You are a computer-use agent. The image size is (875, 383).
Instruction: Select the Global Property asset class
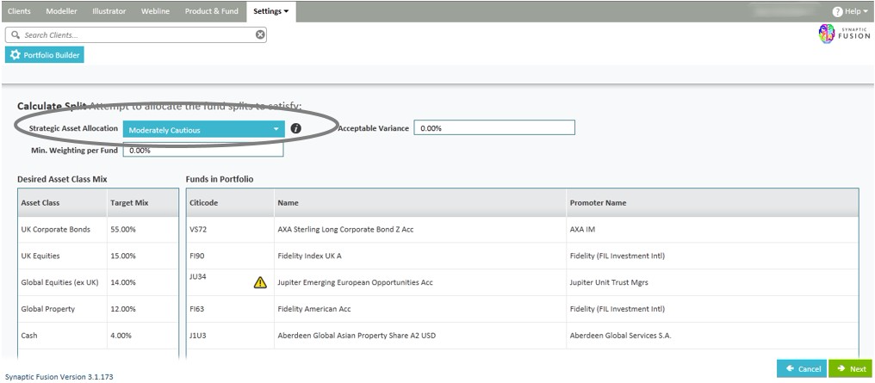(x=48, y=309)
